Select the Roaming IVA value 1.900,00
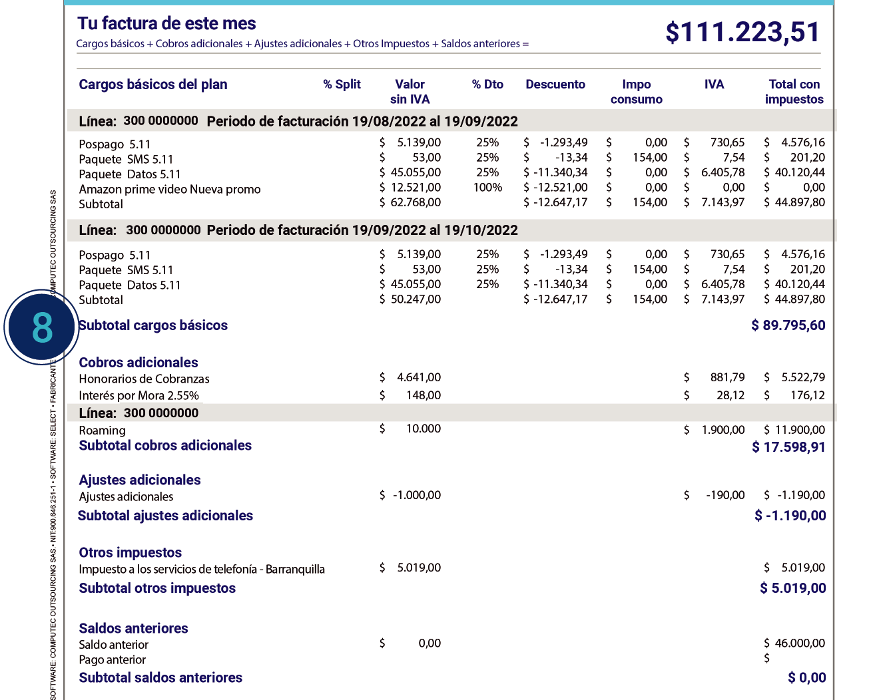 click(723, 430)
